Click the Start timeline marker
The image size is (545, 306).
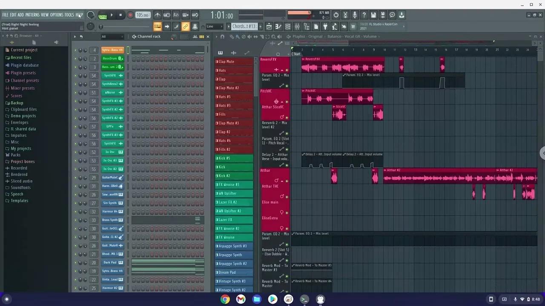point(297,54)
